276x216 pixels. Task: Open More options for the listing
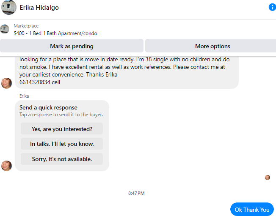point(213,46)
